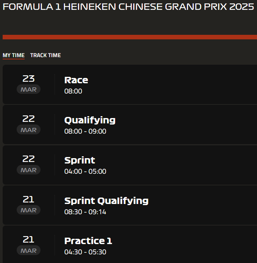The width and height of the screenshot is (257, 263).
Task: Click the Qualifying time 08:00 - 09:00
Action: [85, 131]
